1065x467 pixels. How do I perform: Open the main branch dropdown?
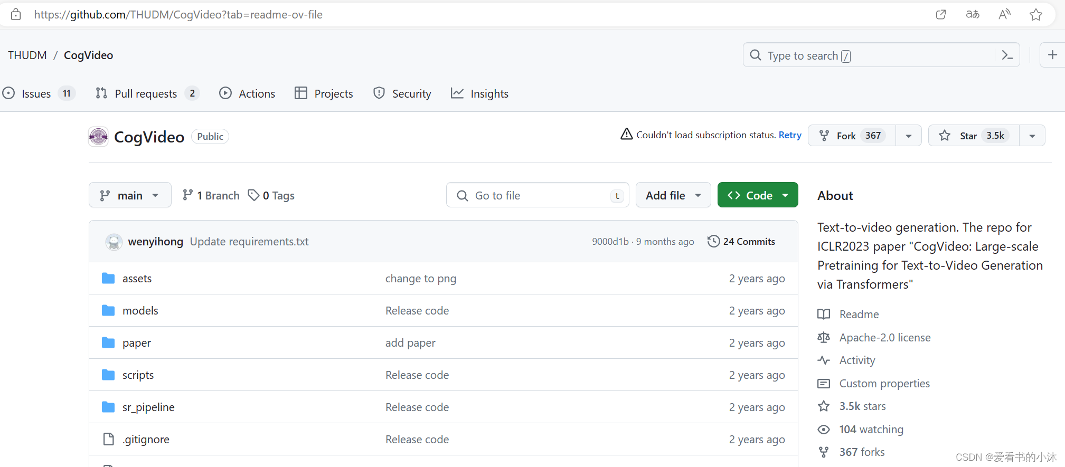130,195
